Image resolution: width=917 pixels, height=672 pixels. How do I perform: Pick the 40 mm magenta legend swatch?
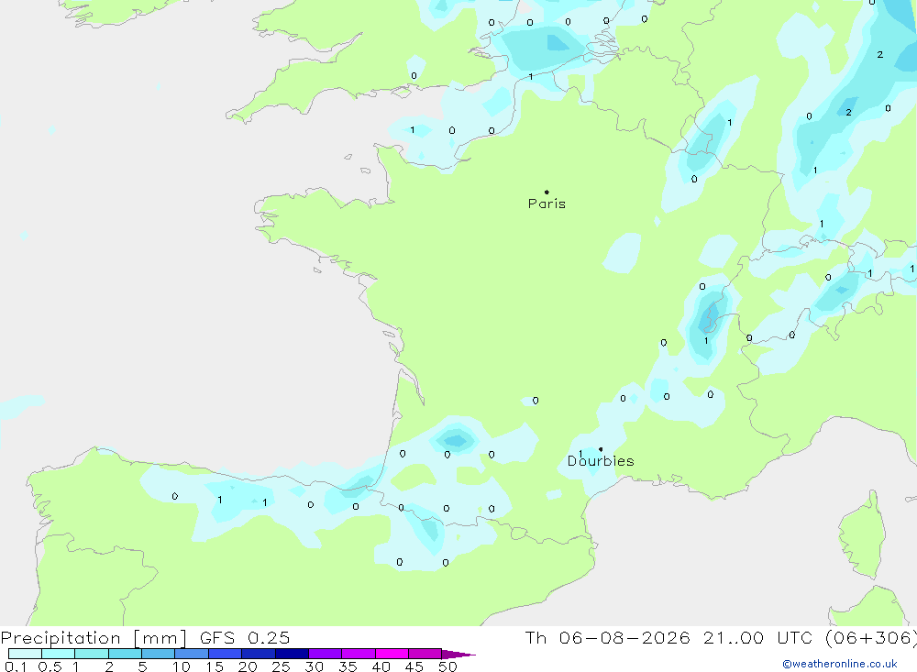(x=392, y=654)
